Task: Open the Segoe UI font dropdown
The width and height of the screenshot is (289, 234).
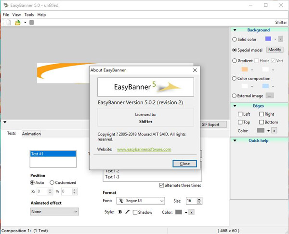Action: click(141, 201)
